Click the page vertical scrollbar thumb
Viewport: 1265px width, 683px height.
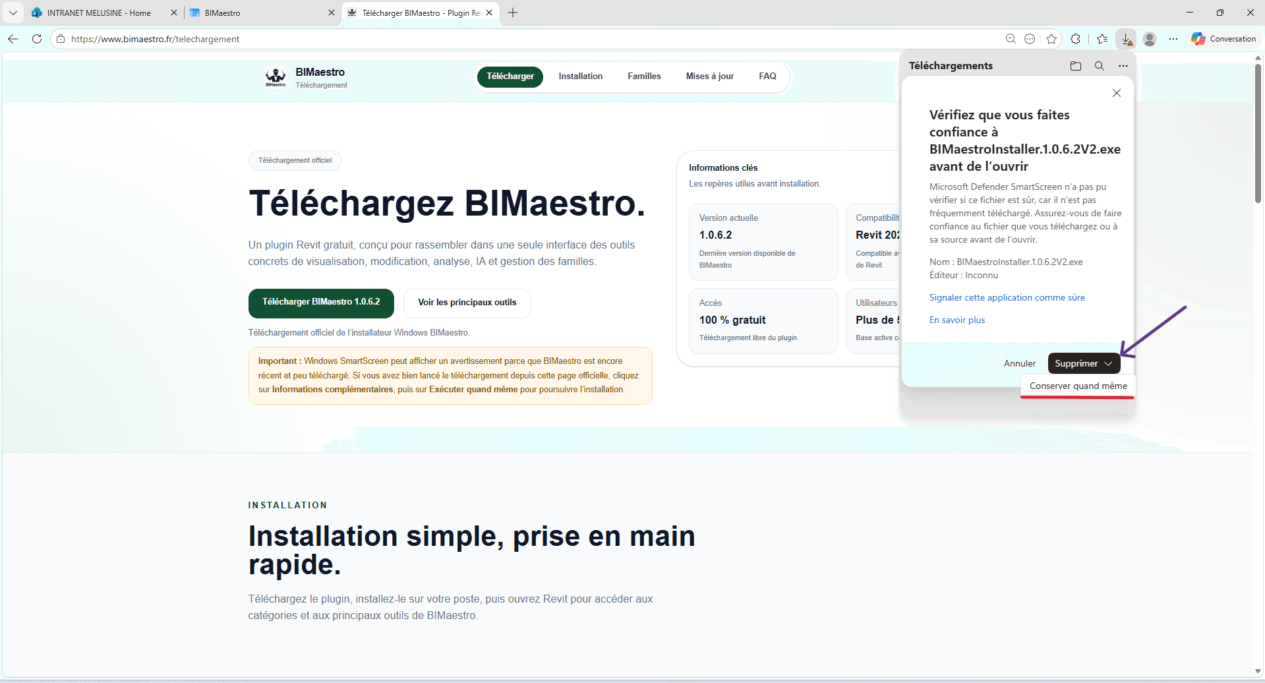(1258, 133)
